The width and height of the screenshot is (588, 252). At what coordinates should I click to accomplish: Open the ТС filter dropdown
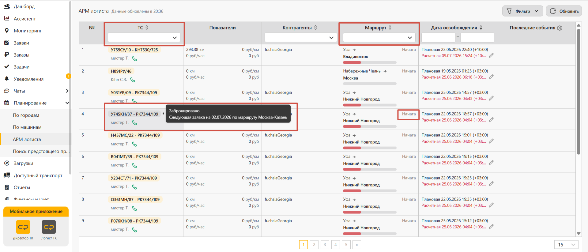click(x=144, y=38)
